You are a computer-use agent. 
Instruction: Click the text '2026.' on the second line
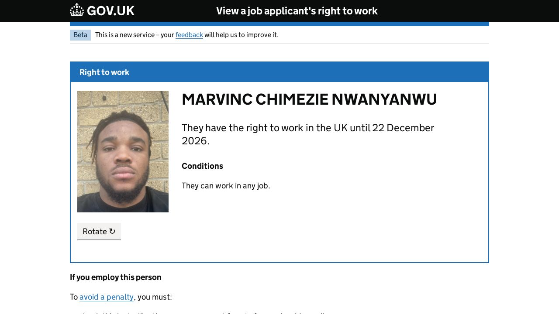pyautogui.click(x=195, y=141)
